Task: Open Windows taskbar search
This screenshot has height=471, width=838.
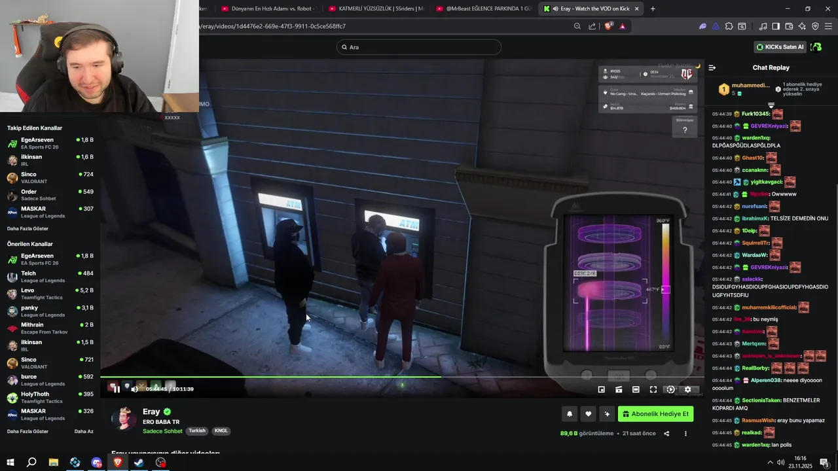Action: [x=31, y=462]
